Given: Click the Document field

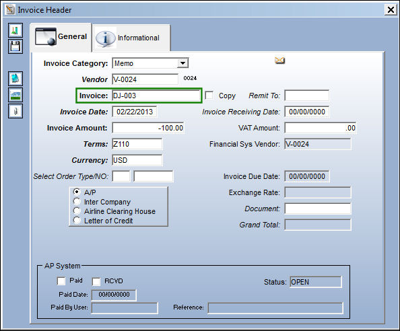Looking at the screenshot, I should tap(318, 209).
